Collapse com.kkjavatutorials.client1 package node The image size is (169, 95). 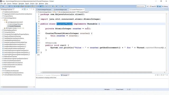pyautogui.click(x=5, y=22)
